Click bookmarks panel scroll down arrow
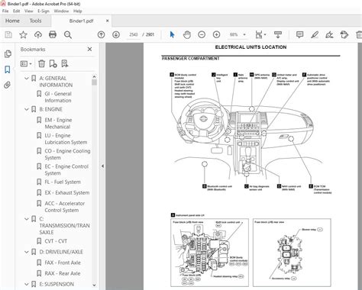 [95, 285]
